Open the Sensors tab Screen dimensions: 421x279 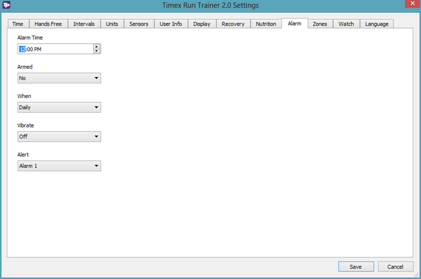click(139, 24)
